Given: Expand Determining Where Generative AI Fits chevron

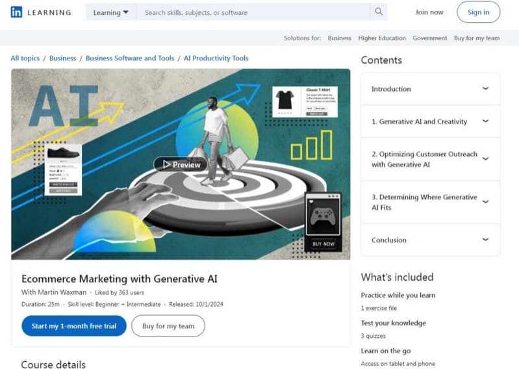Looking at the screenshot, I should (x=485, y=201).
